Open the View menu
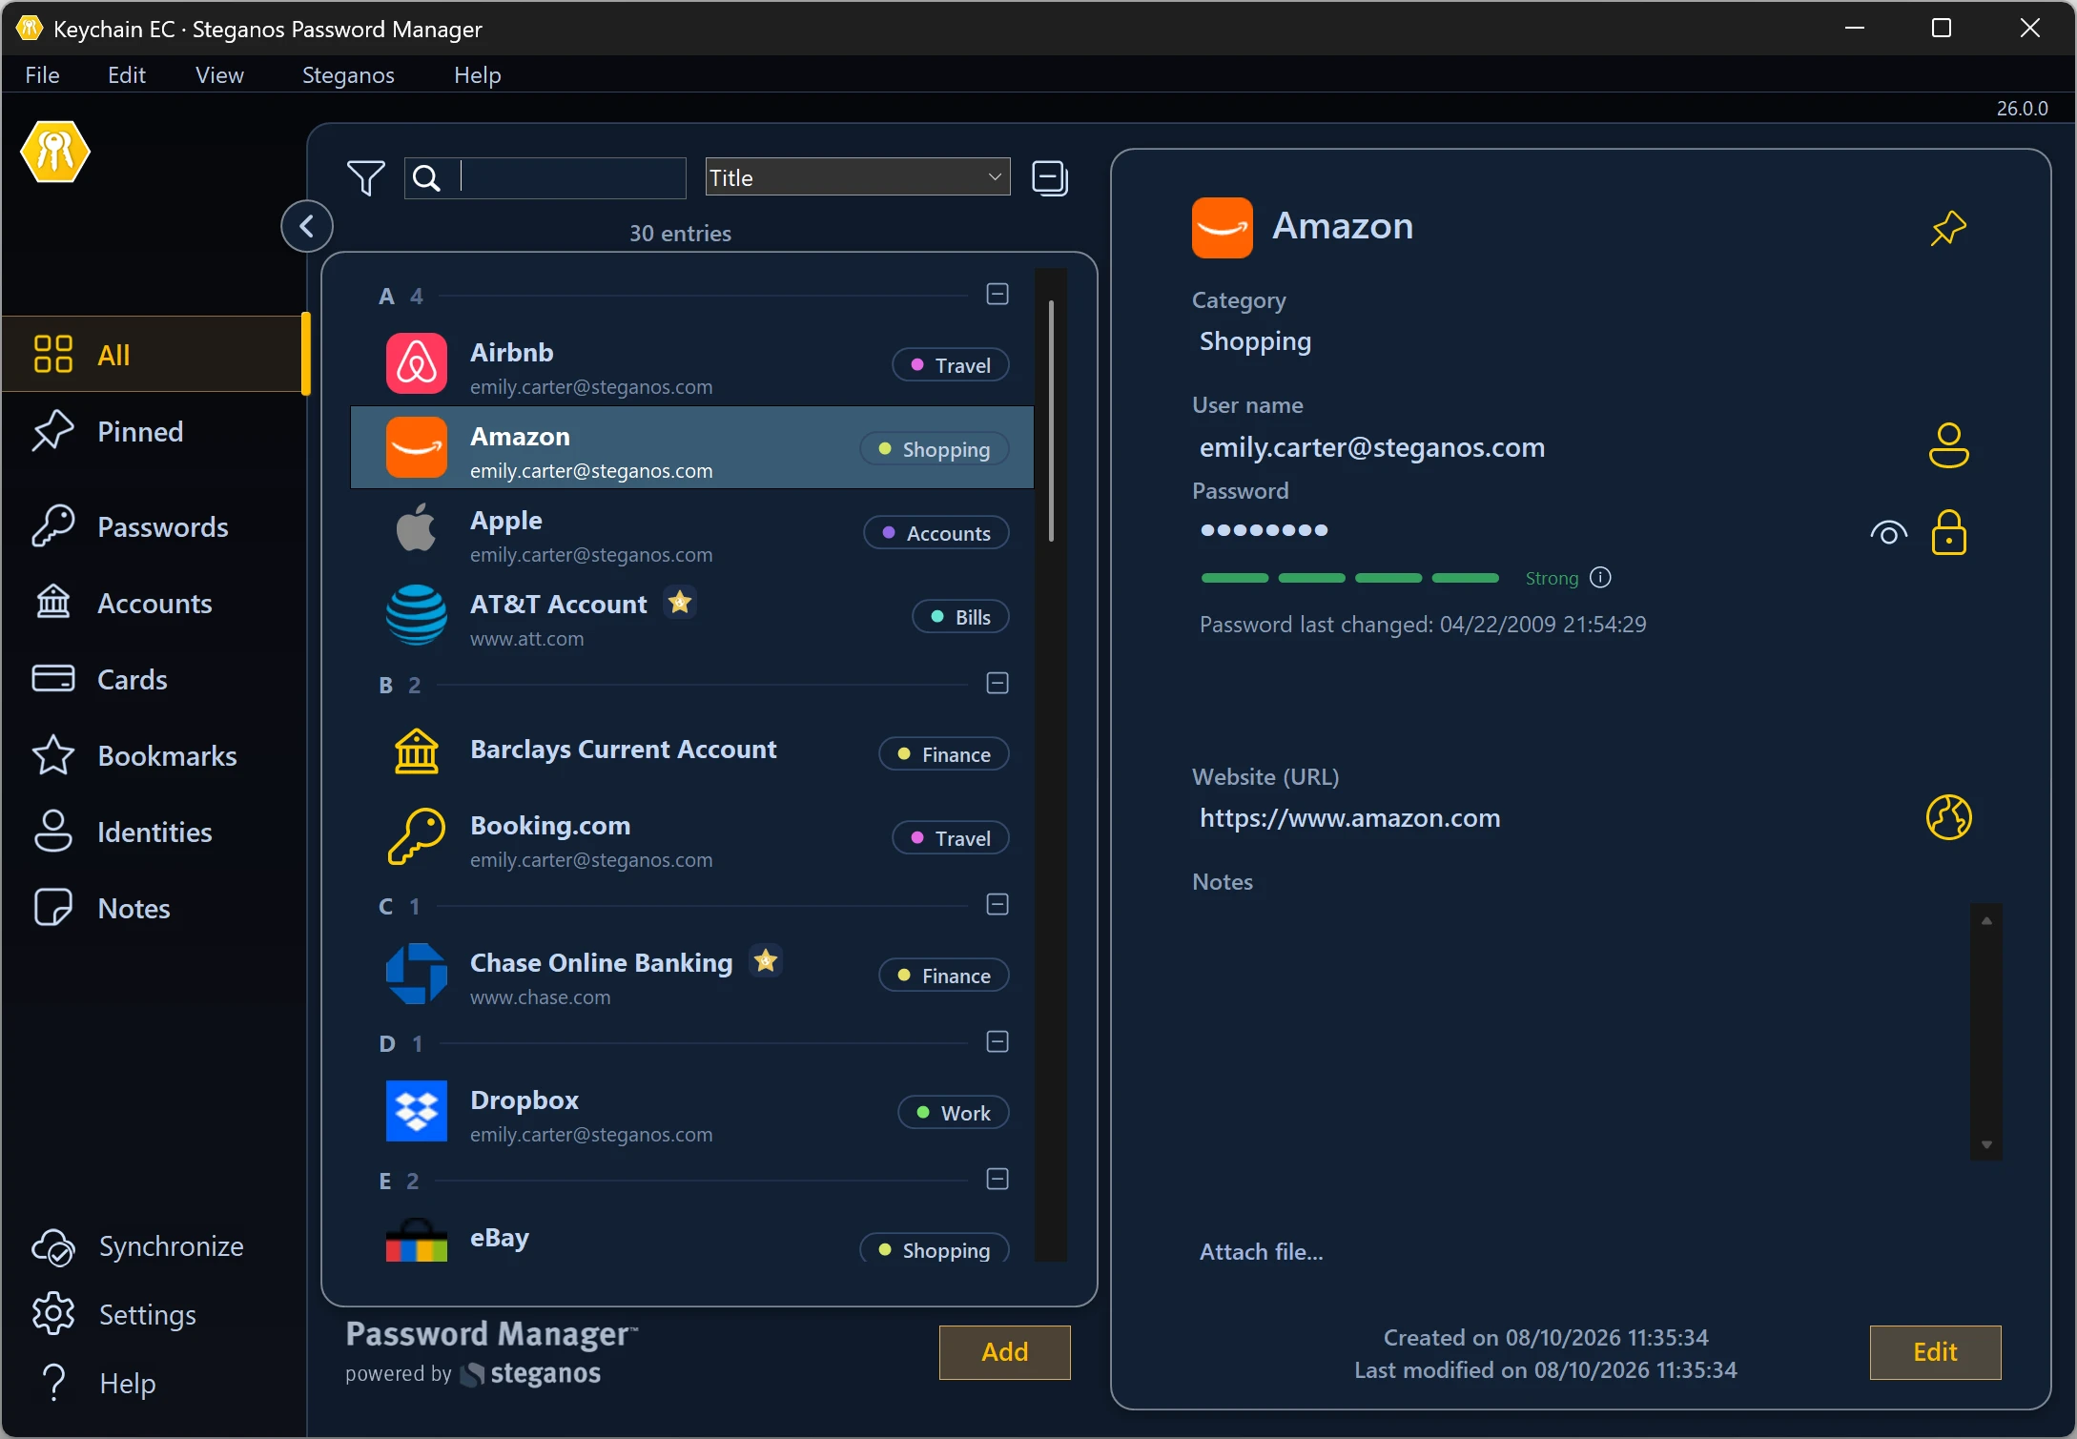The width and height of the screenshot is (2077, 1439). pyautogui.click(x=219, y=74)
